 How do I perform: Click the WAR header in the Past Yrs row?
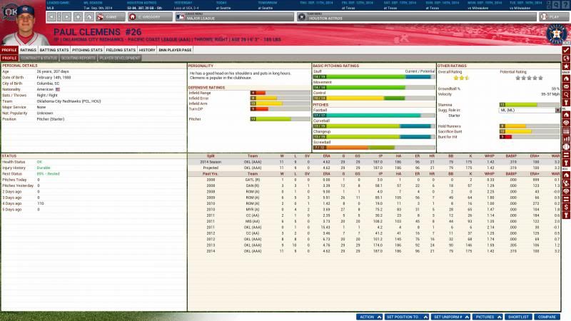555,173
